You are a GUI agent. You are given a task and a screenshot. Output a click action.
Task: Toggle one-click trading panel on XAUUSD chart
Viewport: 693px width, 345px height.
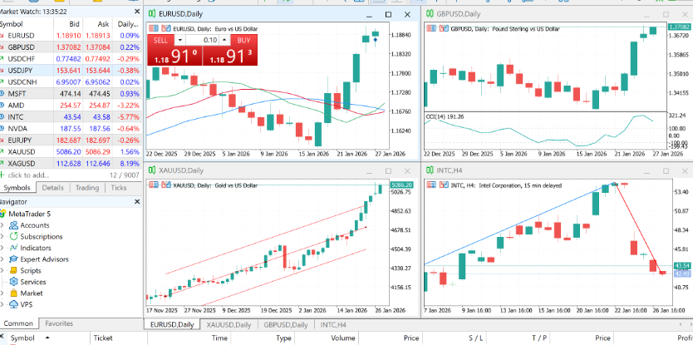tap(155, 185)
